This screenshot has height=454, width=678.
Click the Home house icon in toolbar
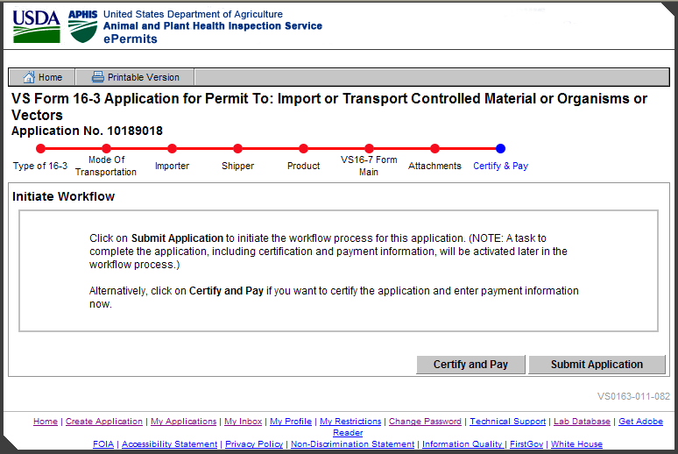(x=29, y=77)
